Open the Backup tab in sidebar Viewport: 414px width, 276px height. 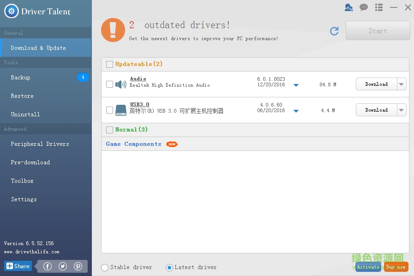coord(20,77)
